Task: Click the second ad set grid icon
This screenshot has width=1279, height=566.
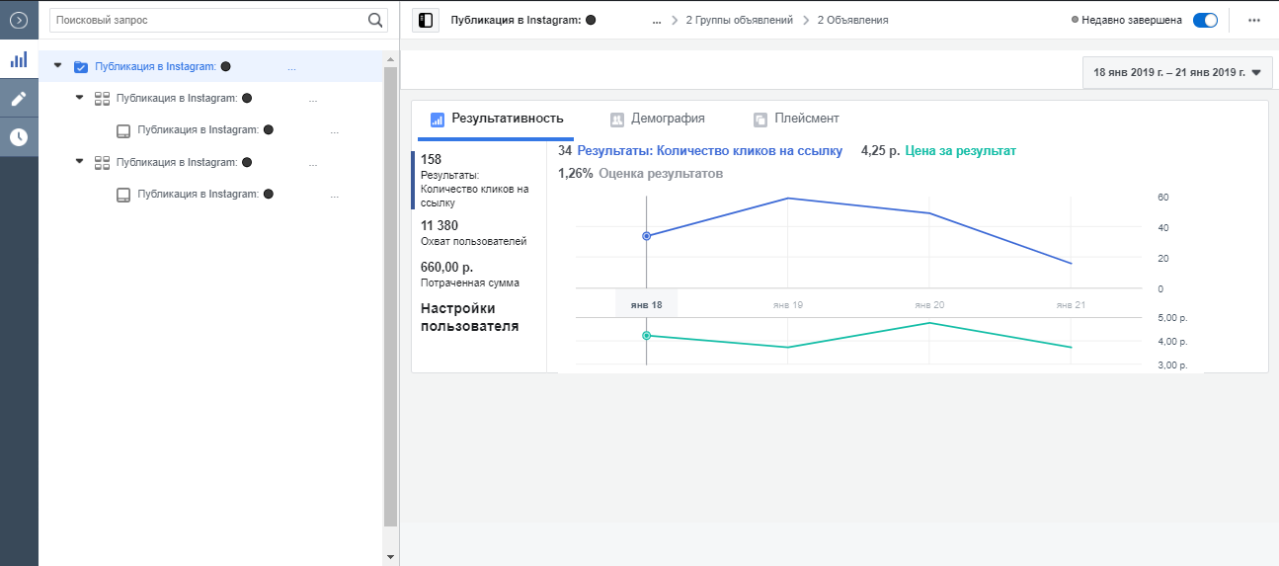Action: (x=102, y=162)
